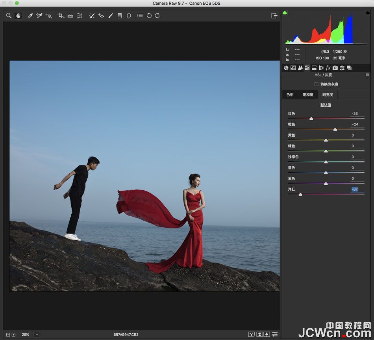This screenshot has width=374, height=340.
Task: Click the Y before/after view button
Action: point(251,334)
